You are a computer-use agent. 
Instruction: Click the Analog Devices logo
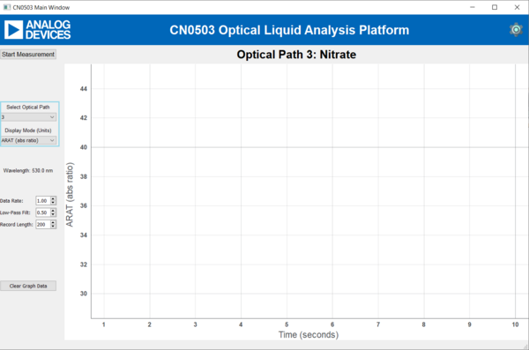tap(37, 30)
